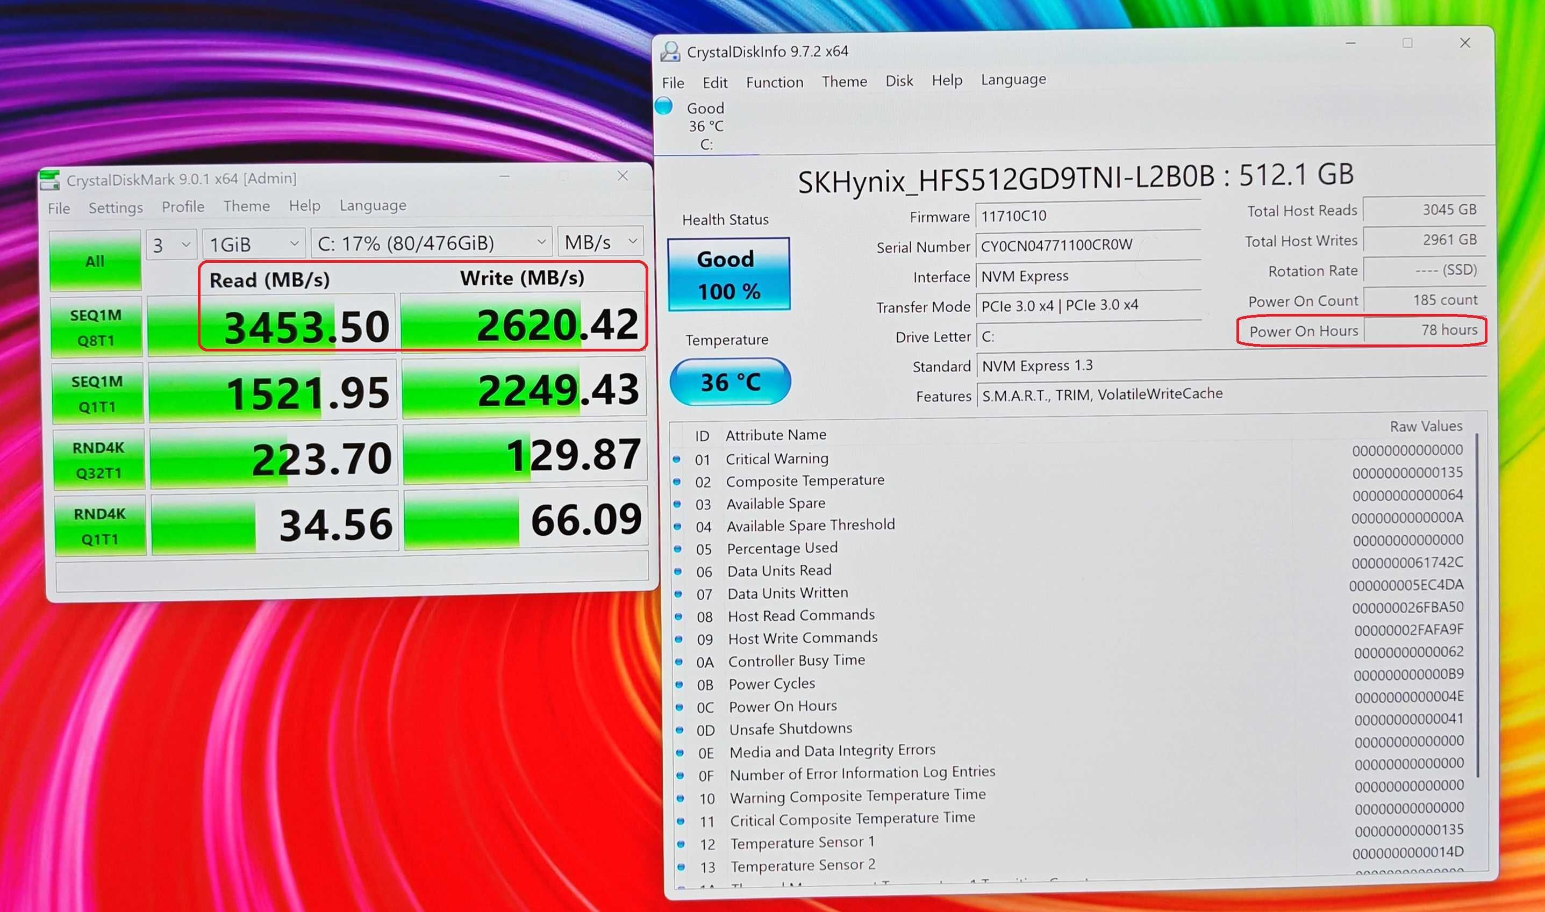Image resolution: width=1545 pixels, height=912 pixels.
Task: Click the SKHynix drive model title text
Action: click(x=1076, y=178)
